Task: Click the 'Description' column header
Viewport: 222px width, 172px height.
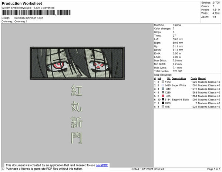Action: click(179, 79)
